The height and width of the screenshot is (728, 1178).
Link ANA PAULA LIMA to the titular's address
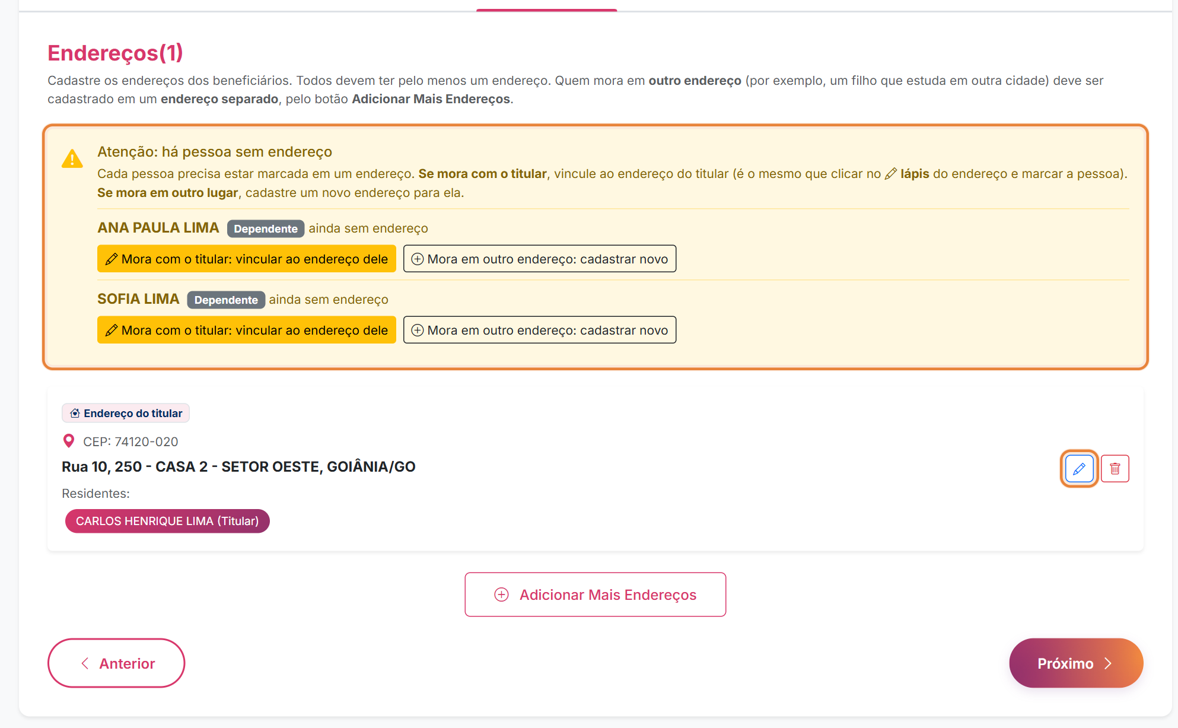click(x=247, y=259)
